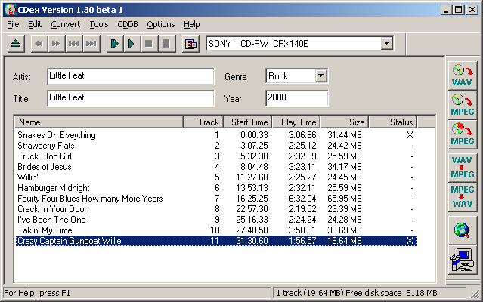Click the SONY CD-RW CRX140E drive combo box
The image size is (483, 302).
[x=299, y=43]
